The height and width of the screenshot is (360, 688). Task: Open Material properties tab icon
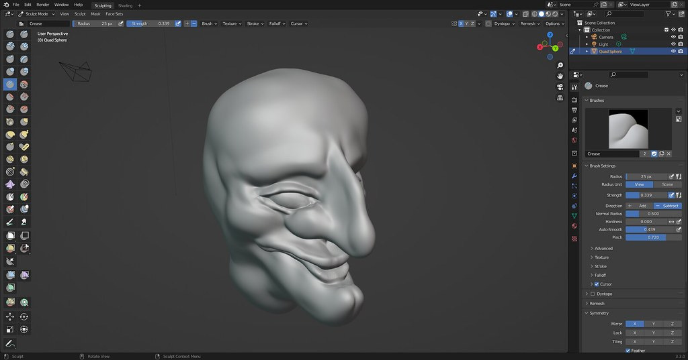(574, 226)
